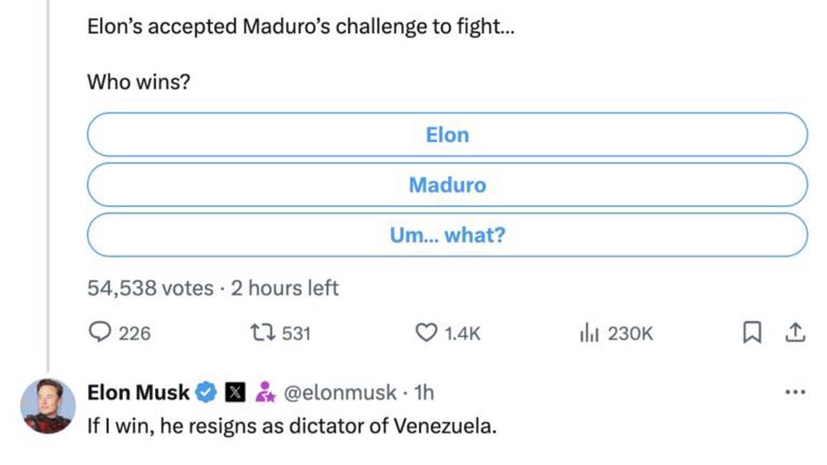Click Elon Musk's blue verified badge
This screenshot has width=827, height=465.
[x=206, y=392]
